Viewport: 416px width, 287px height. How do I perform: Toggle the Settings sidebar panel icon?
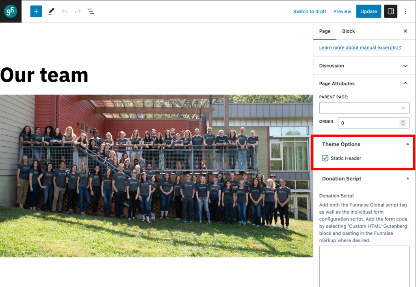[x=390, y=11]
